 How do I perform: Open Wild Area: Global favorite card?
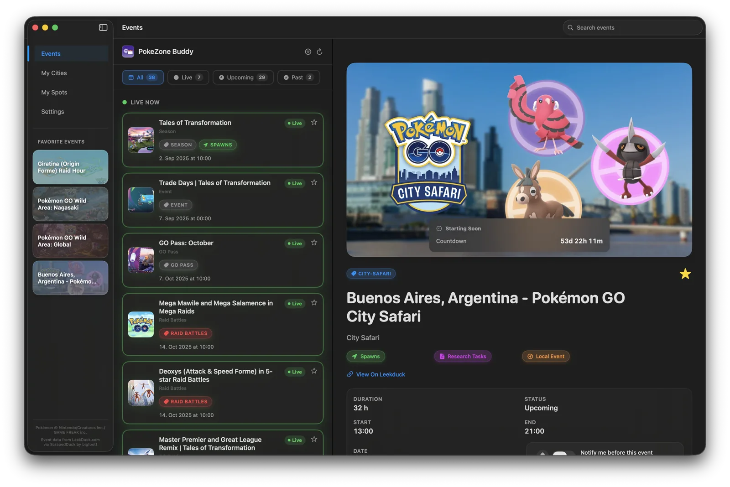pyautogui.click(x=70, y=241)
